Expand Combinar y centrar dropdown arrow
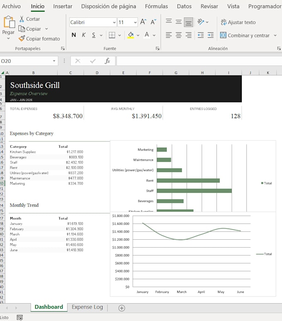The width and height of the screenshot is (282, 321). pyautogui.click(x=275, y=35)
